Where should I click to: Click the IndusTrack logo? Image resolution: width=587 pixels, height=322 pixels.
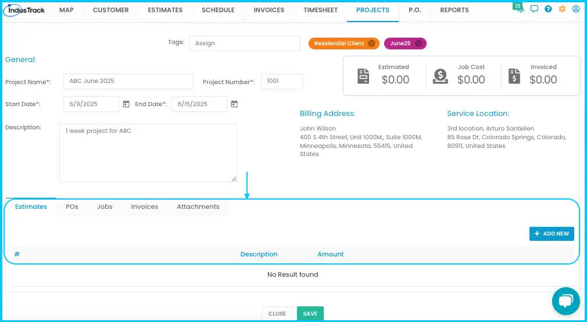(24, 10)
